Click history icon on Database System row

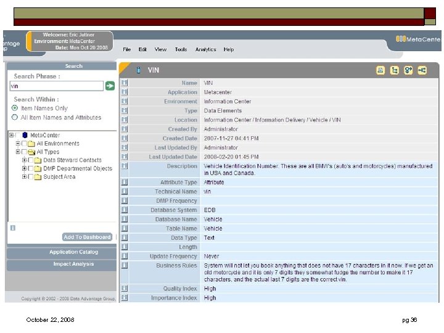click(x=125, y=210)
